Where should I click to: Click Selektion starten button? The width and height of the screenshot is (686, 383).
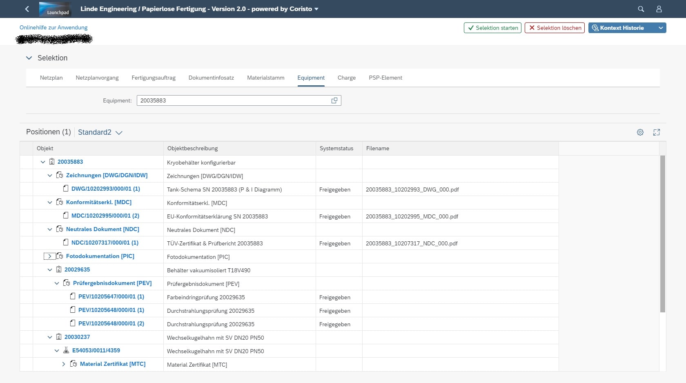click(492, 28)
